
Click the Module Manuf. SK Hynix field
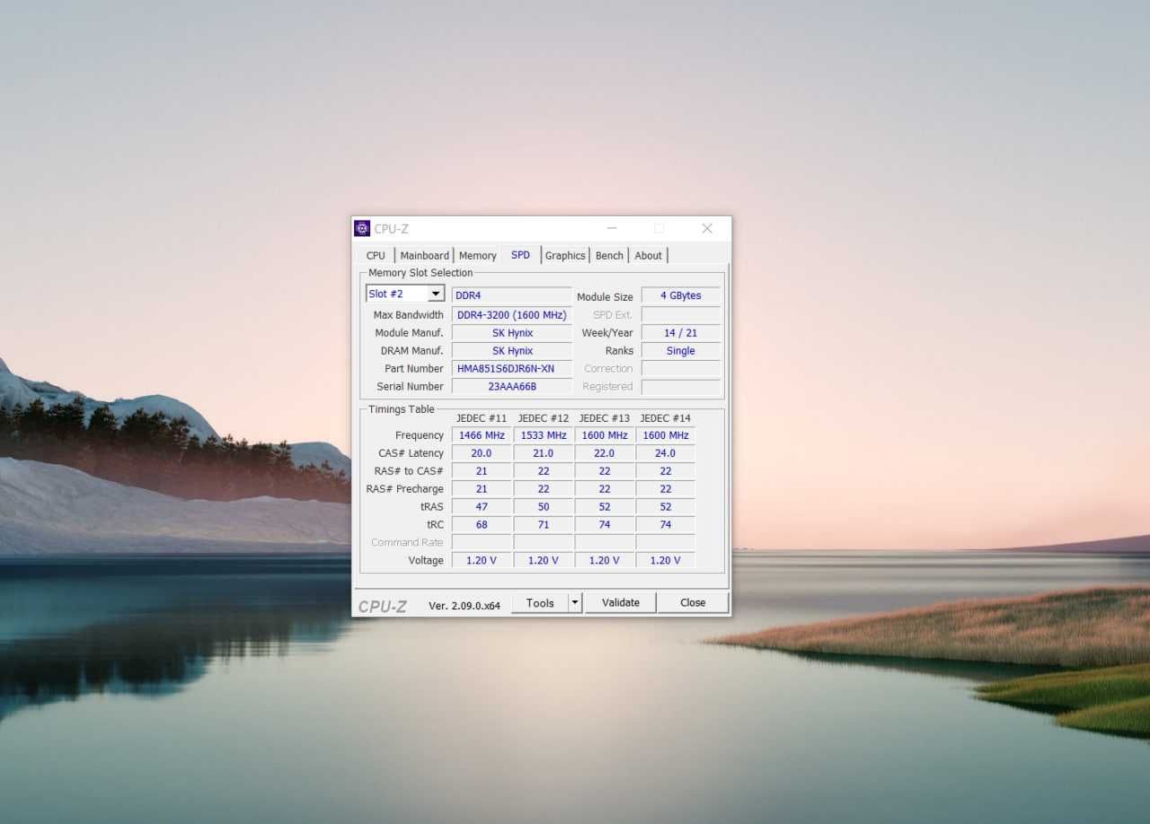[x=511, y=333]
